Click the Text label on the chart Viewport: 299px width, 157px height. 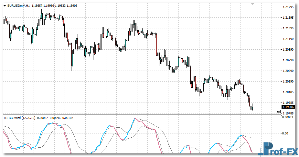tap(277, 112)
